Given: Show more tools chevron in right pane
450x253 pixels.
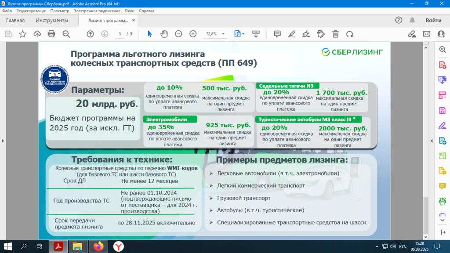Looking at the screenshot, I should click(442, 220).
